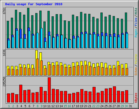
Task: Click the tallest green hits bar for day 6
Action: pos(28,18)
